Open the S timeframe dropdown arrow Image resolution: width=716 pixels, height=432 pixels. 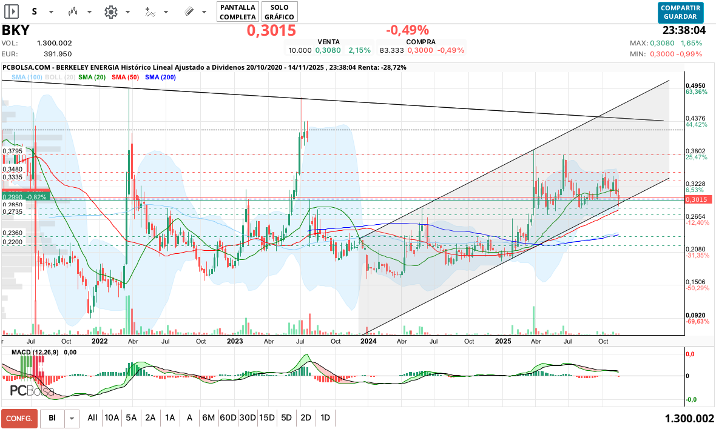pyautogui.click(x=51, y=12)
